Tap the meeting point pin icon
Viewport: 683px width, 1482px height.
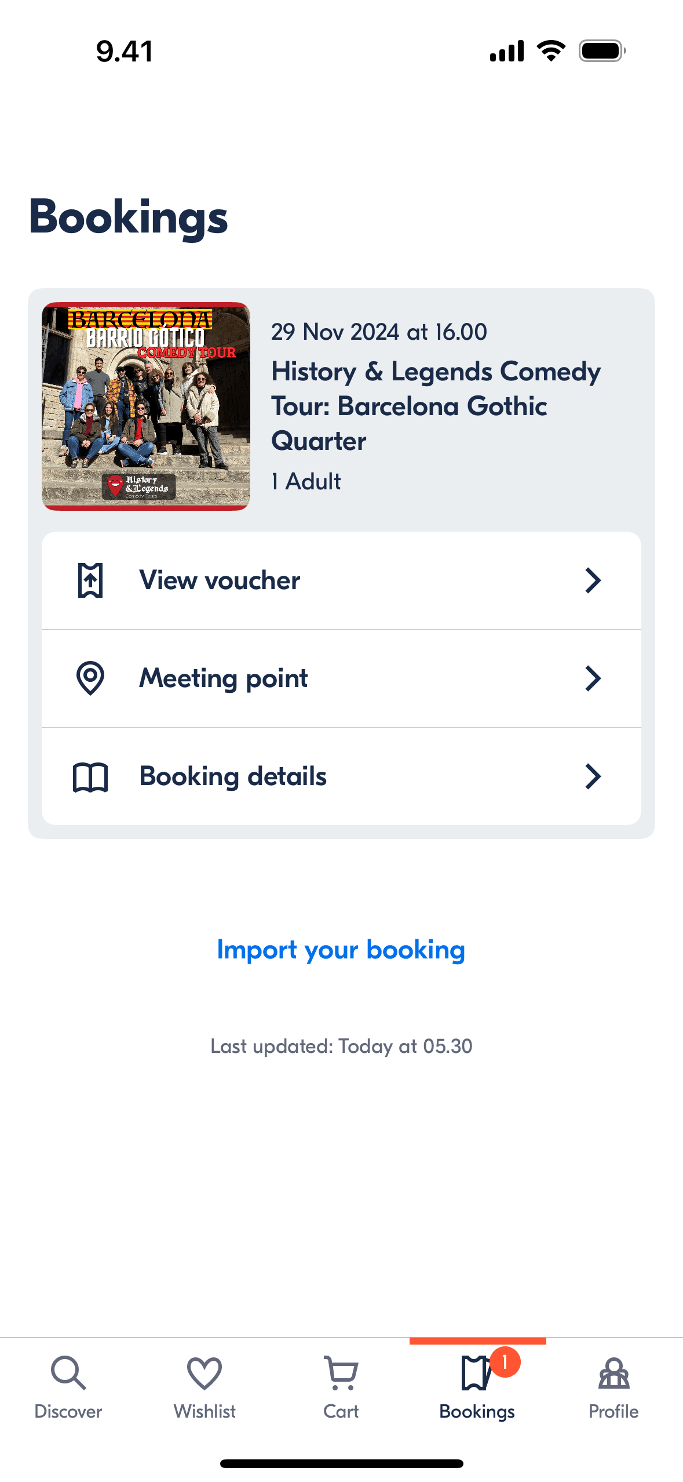(90, 678)
